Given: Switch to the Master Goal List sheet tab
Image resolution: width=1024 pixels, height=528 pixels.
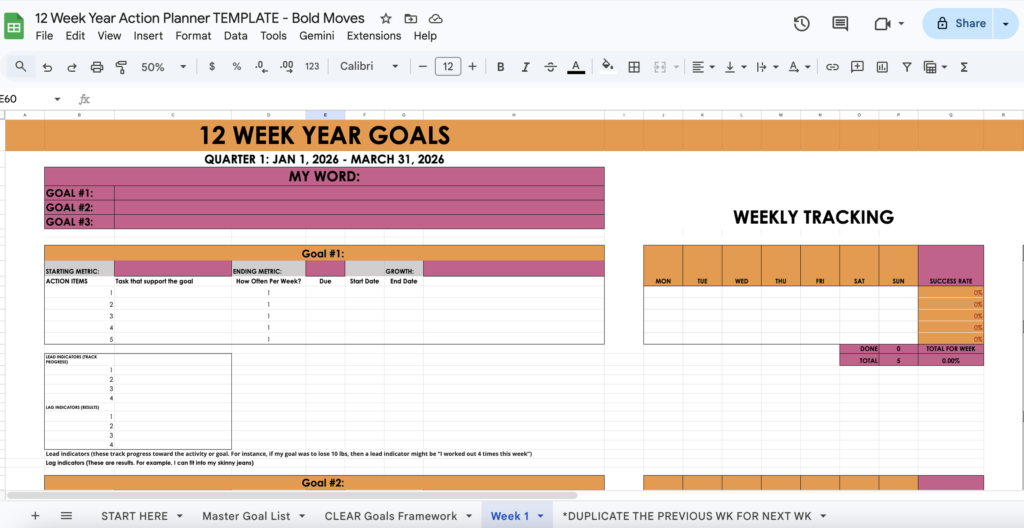Looking at the screenshot, I should [x=247, y=516].
